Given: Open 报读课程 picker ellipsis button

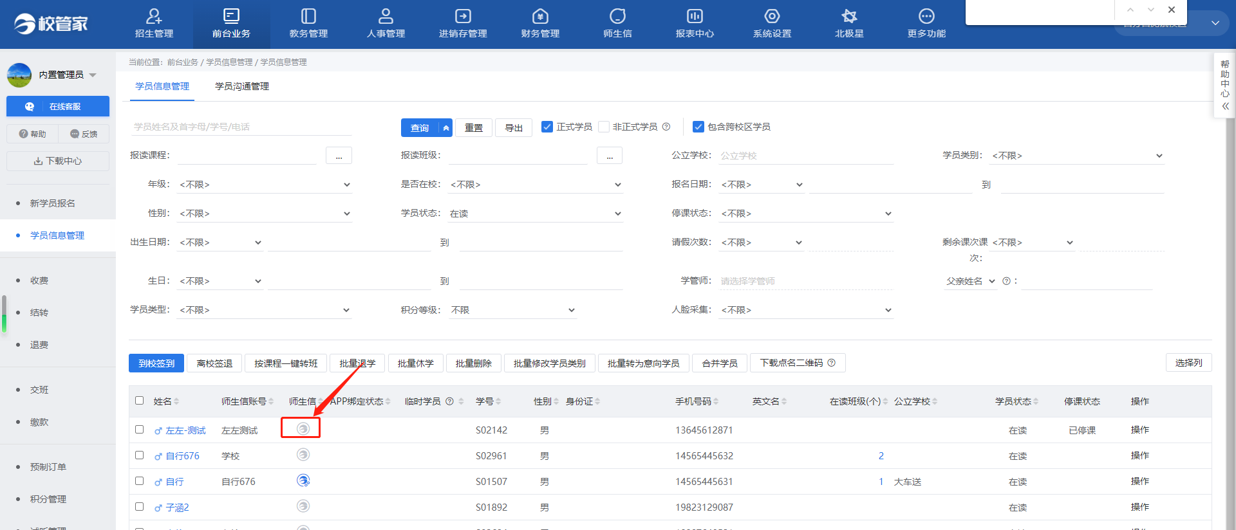Looking at the screenshot, I should click(x=339, y=156).
